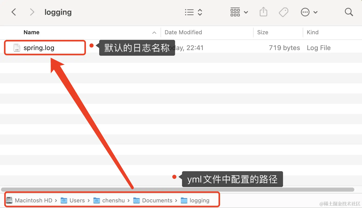Viewport: 362px width, 208px height.
Task: Open the More actions ellipsis menu
Action: (x=309, y=12)
